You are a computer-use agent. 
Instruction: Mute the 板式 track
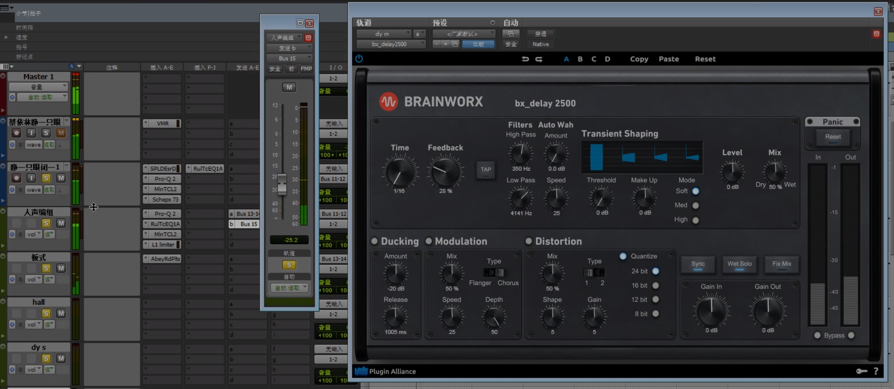pos(61,268)
